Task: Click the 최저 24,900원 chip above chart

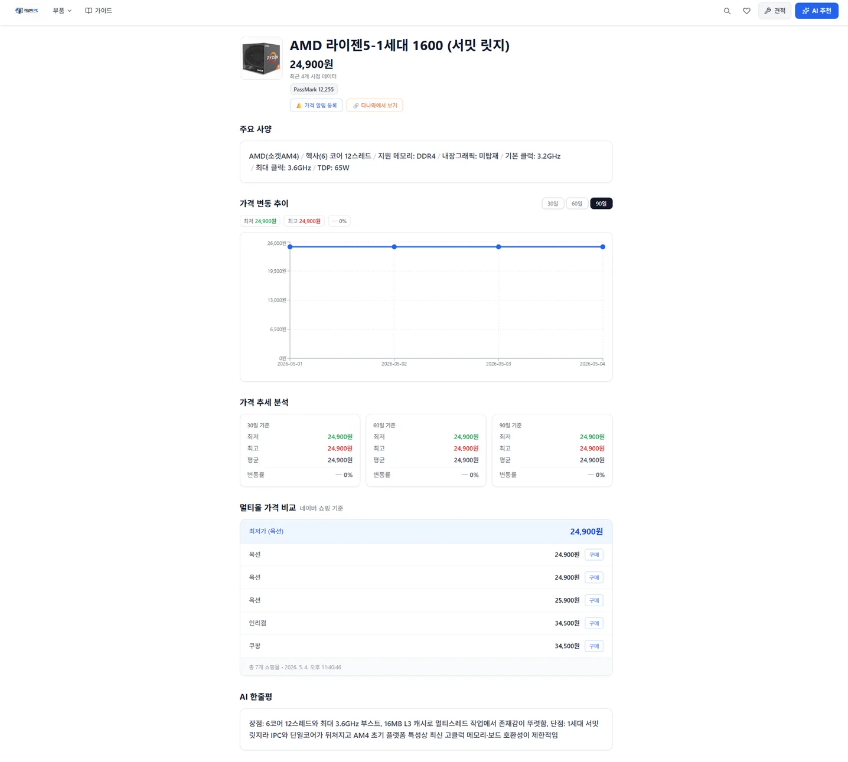Action: tap(260, 221)
